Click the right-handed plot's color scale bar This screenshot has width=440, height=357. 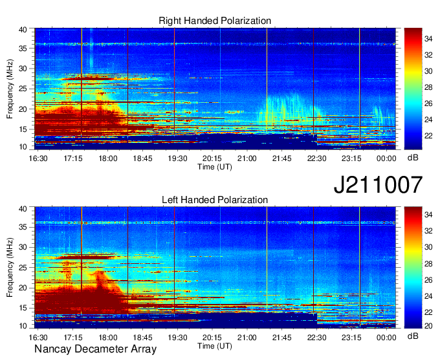click(413, 89)
